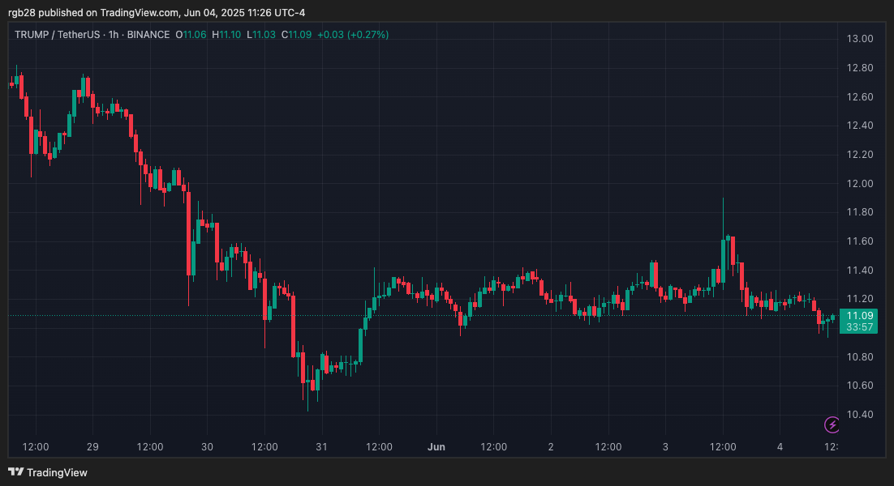Click the 31 date on time axis
Viewport: 894px width, 486px height.
[x=321, y=446]
